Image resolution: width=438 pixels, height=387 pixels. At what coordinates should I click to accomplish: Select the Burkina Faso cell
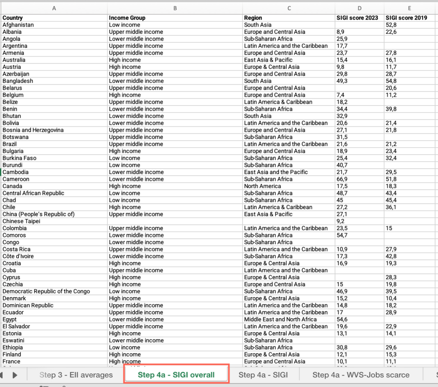[54, 158]
